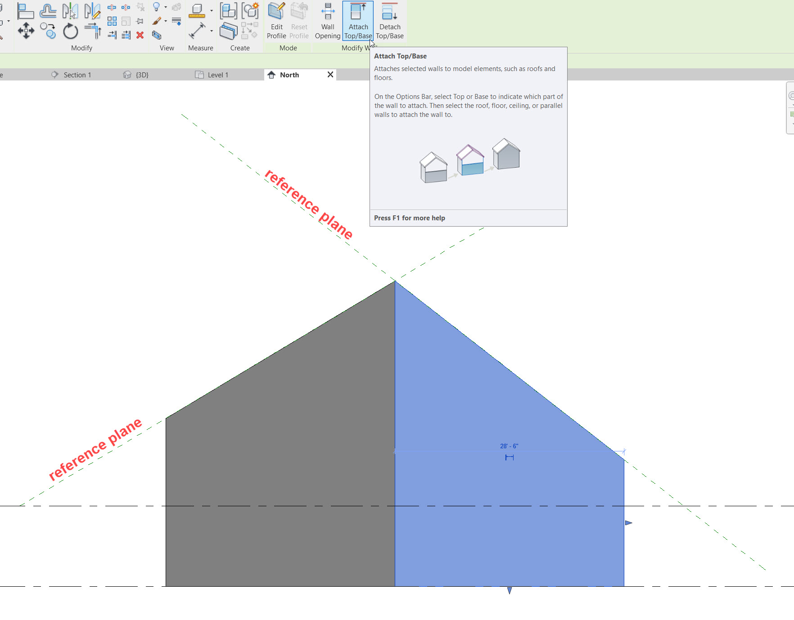The width and height of the screenshot is (794, 620).
Task: Activate the Move tool
Action: pyautogui.click(x=26, y=31)
